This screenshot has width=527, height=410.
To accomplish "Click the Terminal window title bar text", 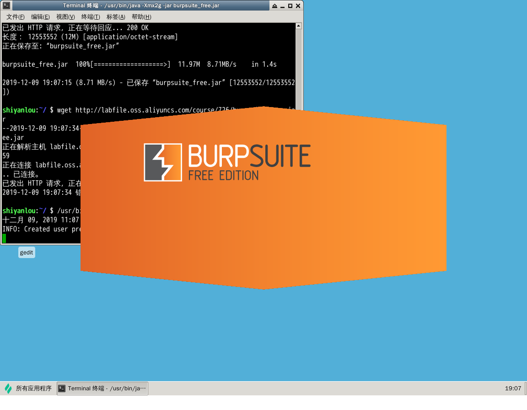I will (x=141, y=5).
